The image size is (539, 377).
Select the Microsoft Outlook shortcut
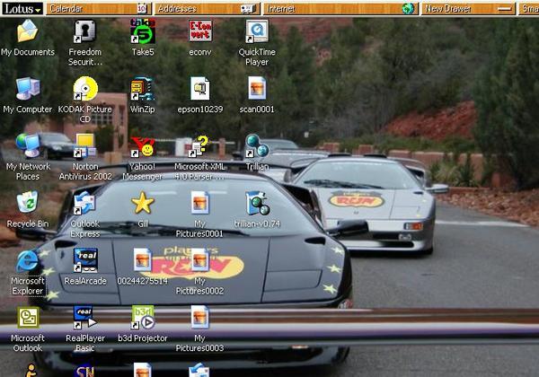[28, 318]
